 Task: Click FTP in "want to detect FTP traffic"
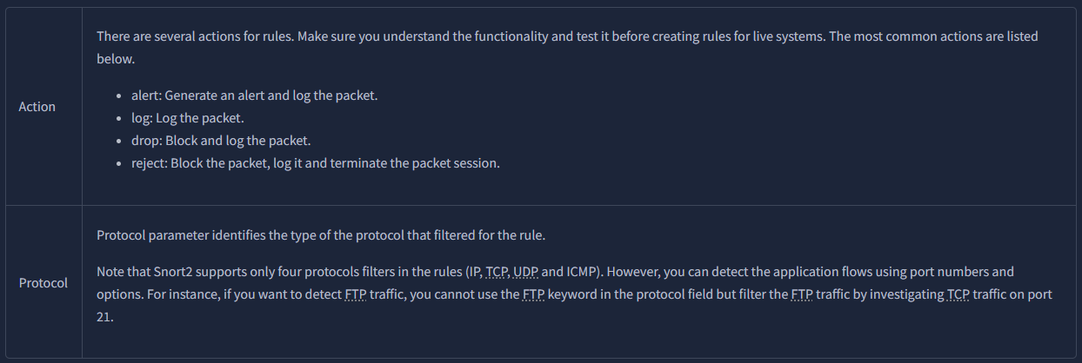pos(355,294)
